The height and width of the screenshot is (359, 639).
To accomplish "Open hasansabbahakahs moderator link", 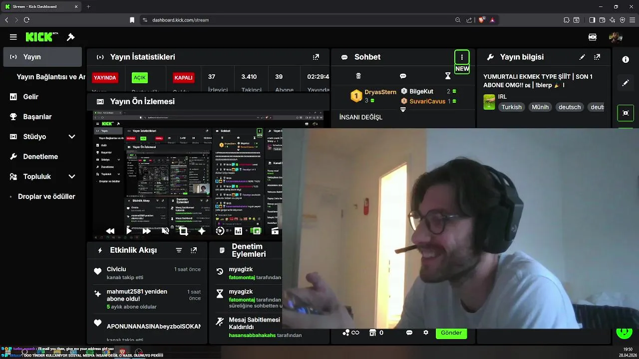I will point(252,335).
